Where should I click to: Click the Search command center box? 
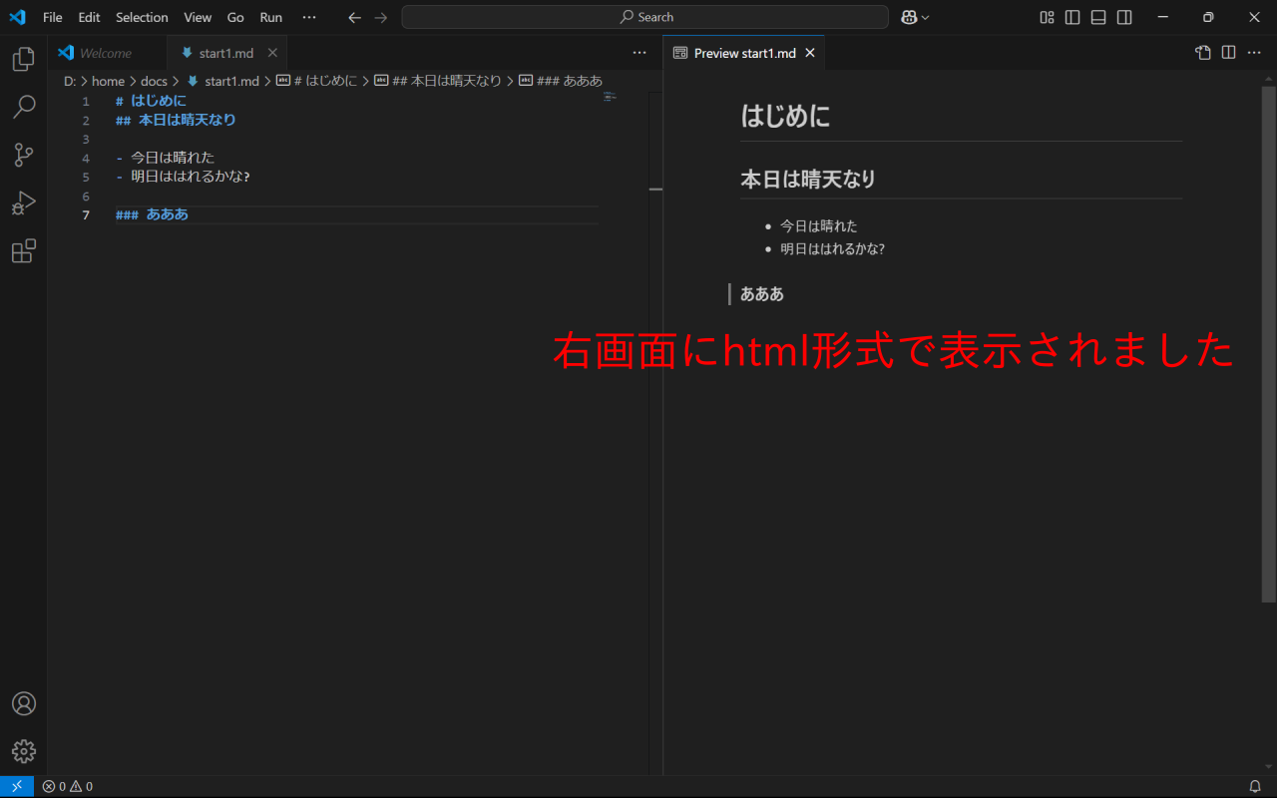(x=644, y=17)
